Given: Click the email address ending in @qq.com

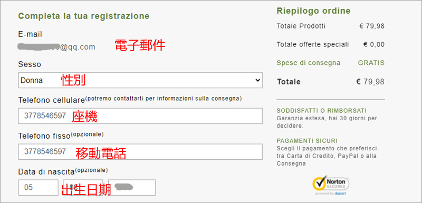Looking at the screenshot, I should point(56,47).
